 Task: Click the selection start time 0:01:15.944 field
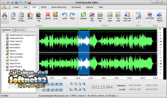(x=135, y=85)
